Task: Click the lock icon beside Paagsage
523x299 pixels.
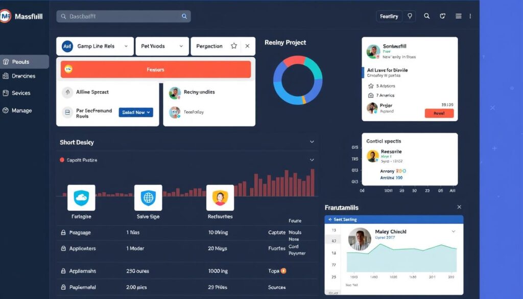Action: coord(63,233)
